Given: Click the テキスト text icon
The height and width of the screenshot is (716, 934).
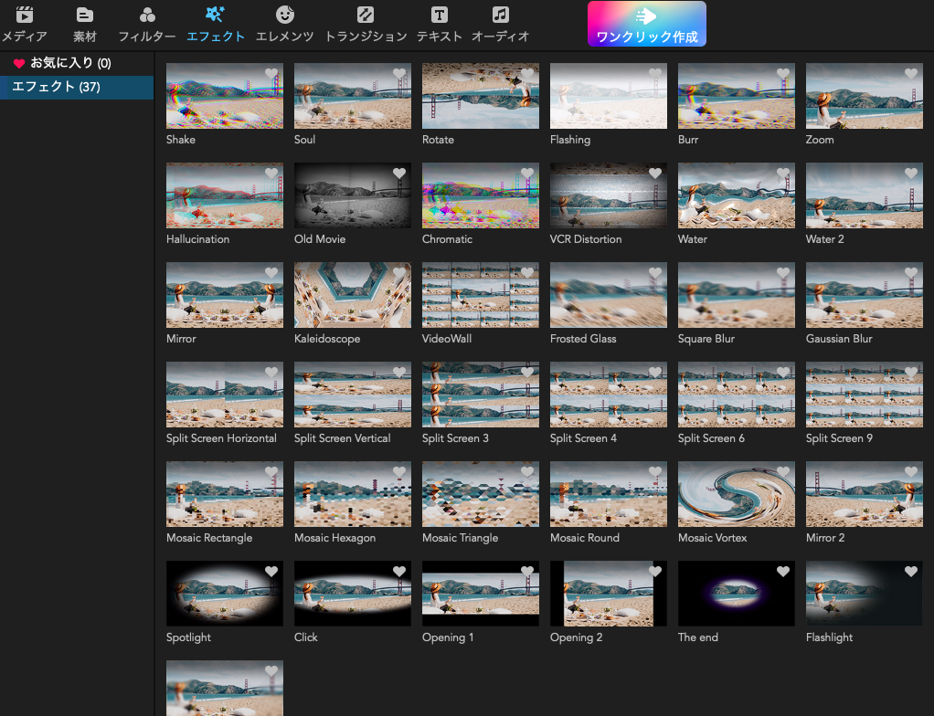Looking at the screenshot, I should (440, 16).
